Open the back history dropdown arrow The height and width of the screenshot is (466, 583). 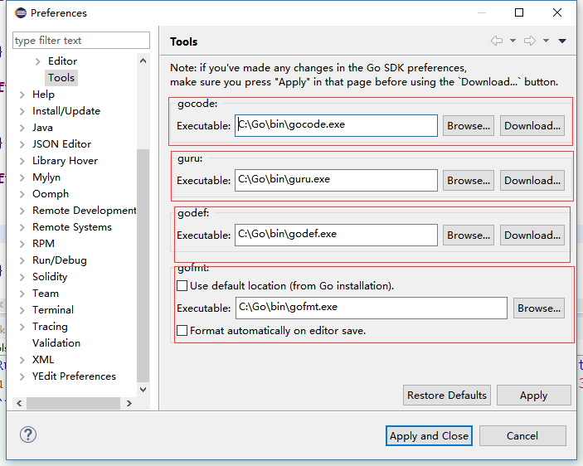[x=513, y=41]
